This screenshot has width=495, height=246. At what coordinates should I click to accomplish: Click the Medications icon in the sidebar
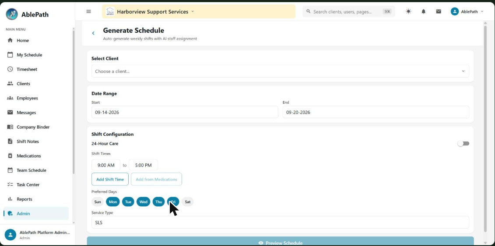pyautogui.click(x=10, y=156)
